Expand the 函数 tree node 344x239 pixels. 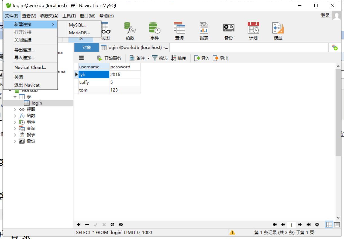[15, 116]
